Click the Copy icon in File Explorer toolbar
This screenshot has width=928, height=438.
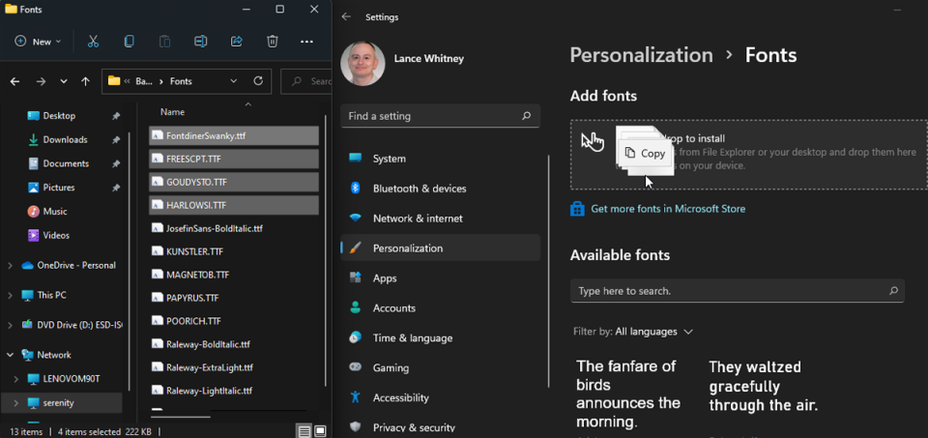[129, 42]
